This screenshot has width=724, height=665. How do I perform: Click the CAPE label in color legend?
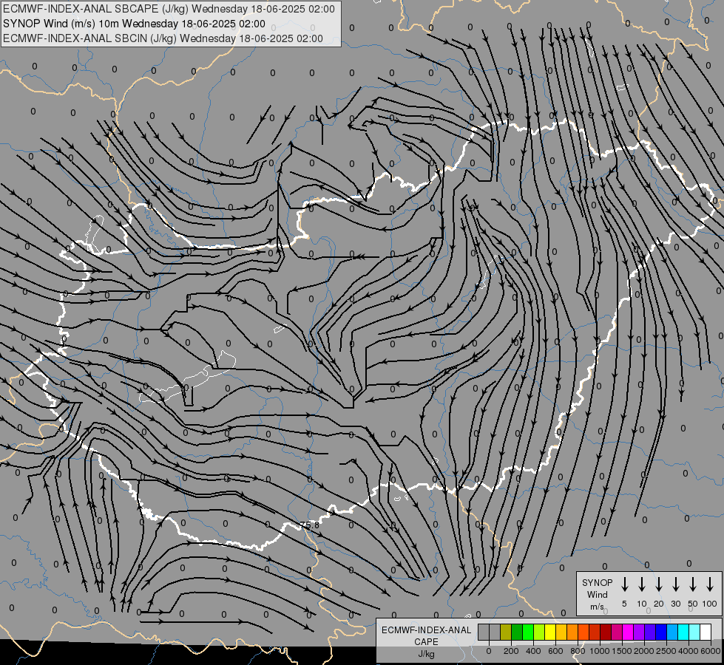click(x=426, y=642)
